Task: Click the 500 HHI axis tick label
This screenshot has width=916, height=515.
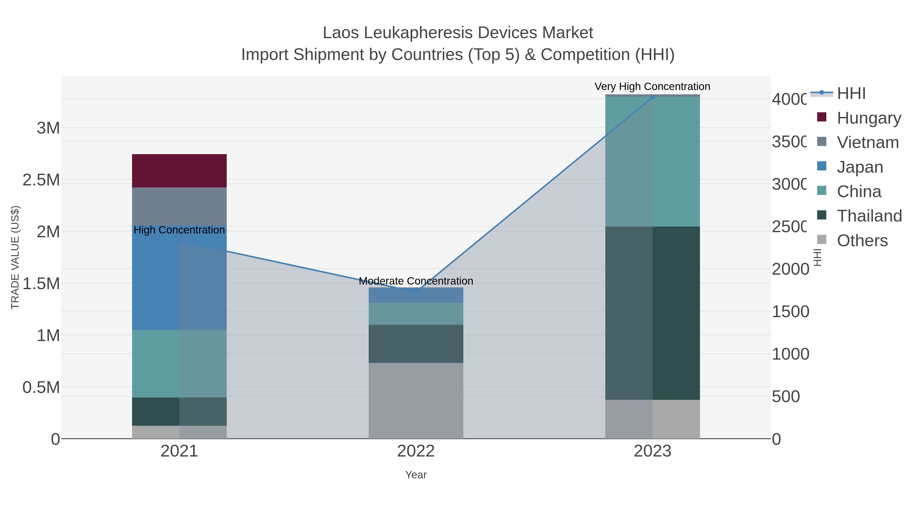Action: tap(786, 397)
